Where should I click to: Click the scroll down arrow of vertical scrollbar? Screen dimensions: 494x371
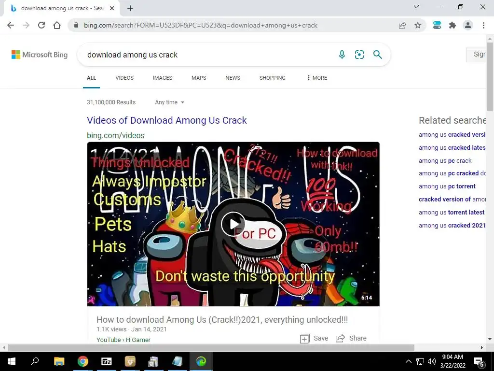point(490,339)
